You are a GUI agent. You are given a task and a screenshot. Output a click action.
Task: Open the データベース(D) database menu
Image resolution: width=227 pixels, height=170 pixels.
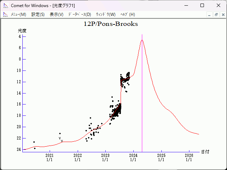pos(79,15)
